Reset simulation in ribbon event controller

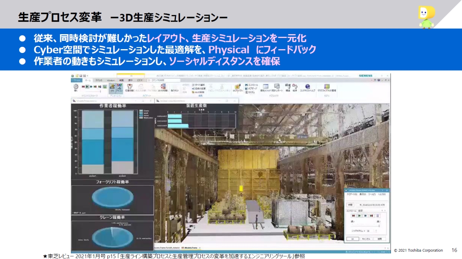[83, 86]
